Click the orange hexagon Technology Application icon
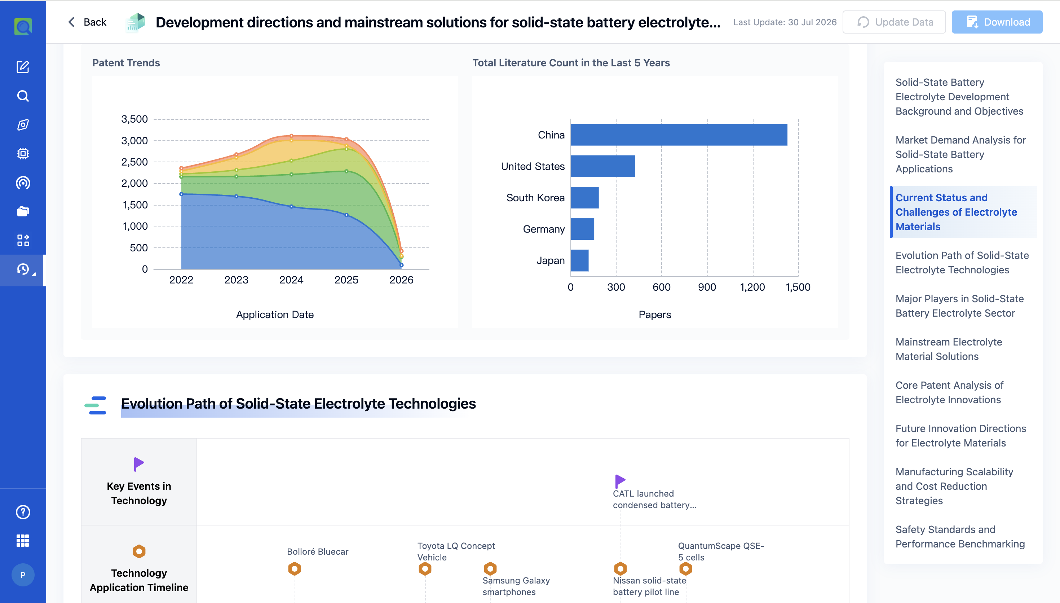Image resolution: width=1060 pixels, height=603 pixels. click(x=139, y=551)
